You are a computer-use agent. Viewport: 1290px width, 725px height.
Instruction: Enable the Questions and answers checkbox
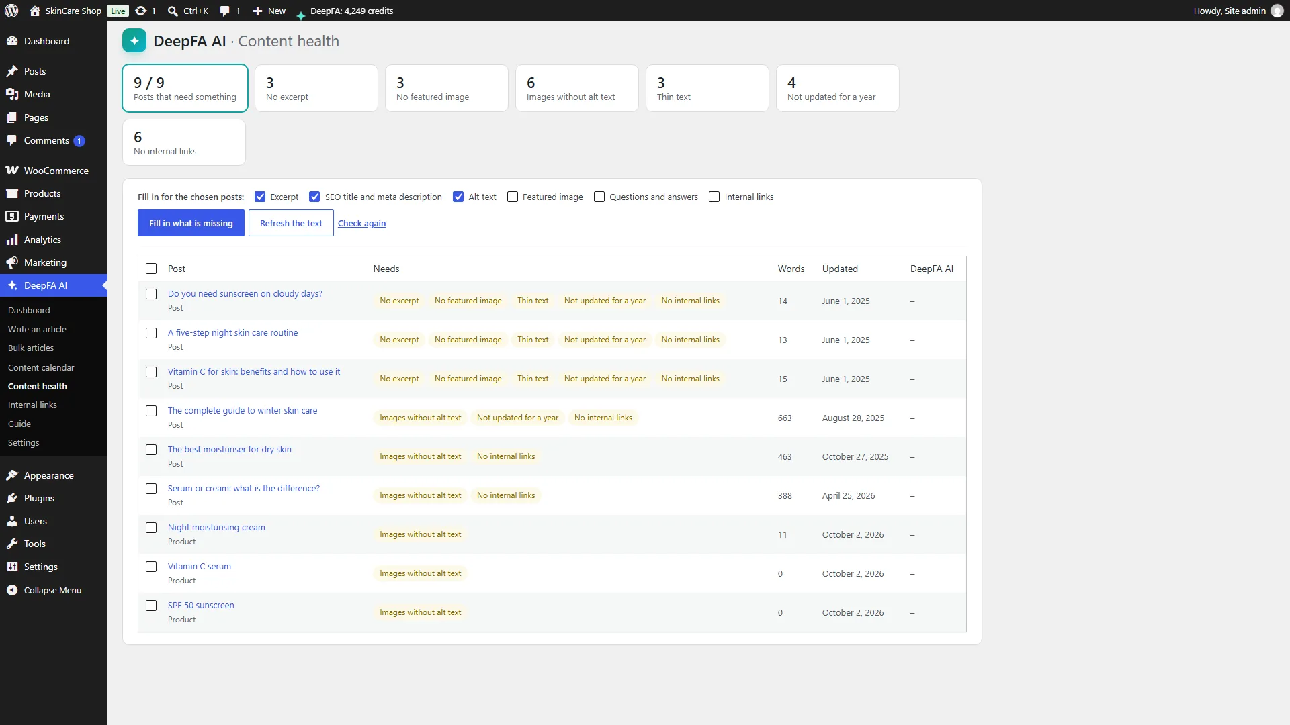click(x=599, y=197)
